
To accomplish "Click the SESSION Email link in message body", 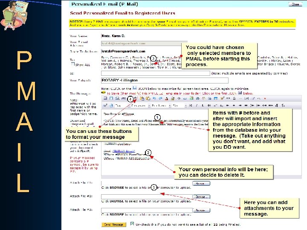I will [x=124, y=151].
